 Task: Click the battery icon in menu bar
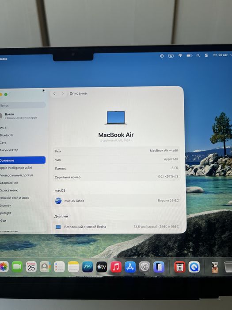189,55
